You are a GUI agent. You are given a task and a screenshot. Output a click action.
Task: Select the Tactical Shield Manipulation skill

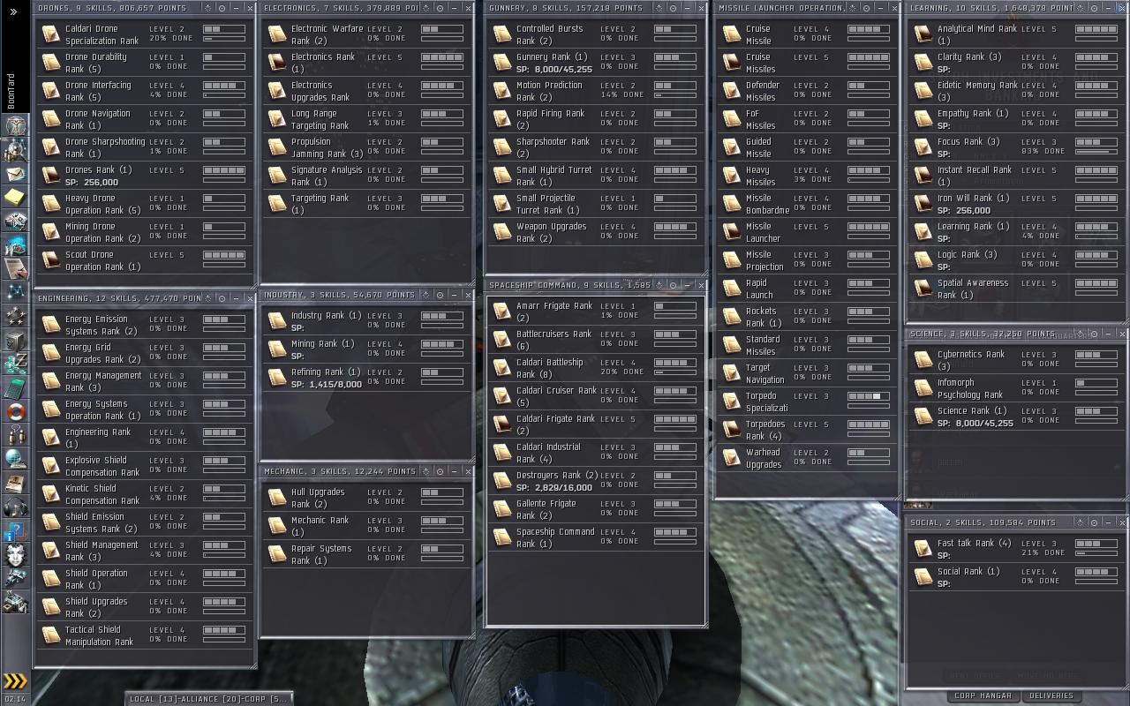point(144,636)
